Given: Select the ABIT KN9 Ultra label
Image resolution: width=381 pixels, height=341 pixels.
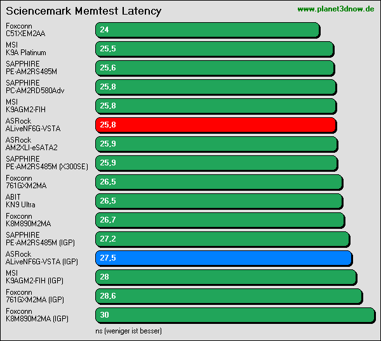Looking at the screenshot, I should pos(20,200).
